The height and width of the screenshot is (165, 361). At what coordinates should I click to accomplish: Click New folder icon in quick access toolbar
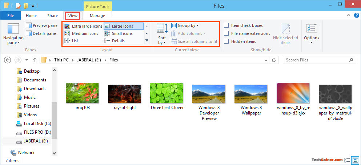coord(26,6)
